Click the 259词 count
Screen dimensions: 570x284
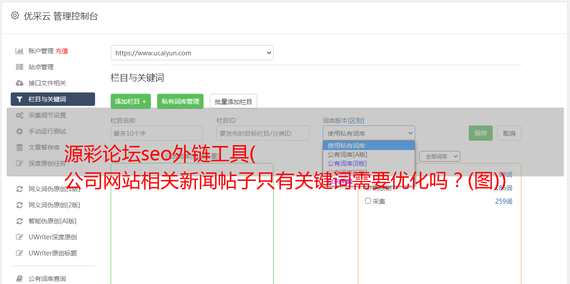[503, 201]
